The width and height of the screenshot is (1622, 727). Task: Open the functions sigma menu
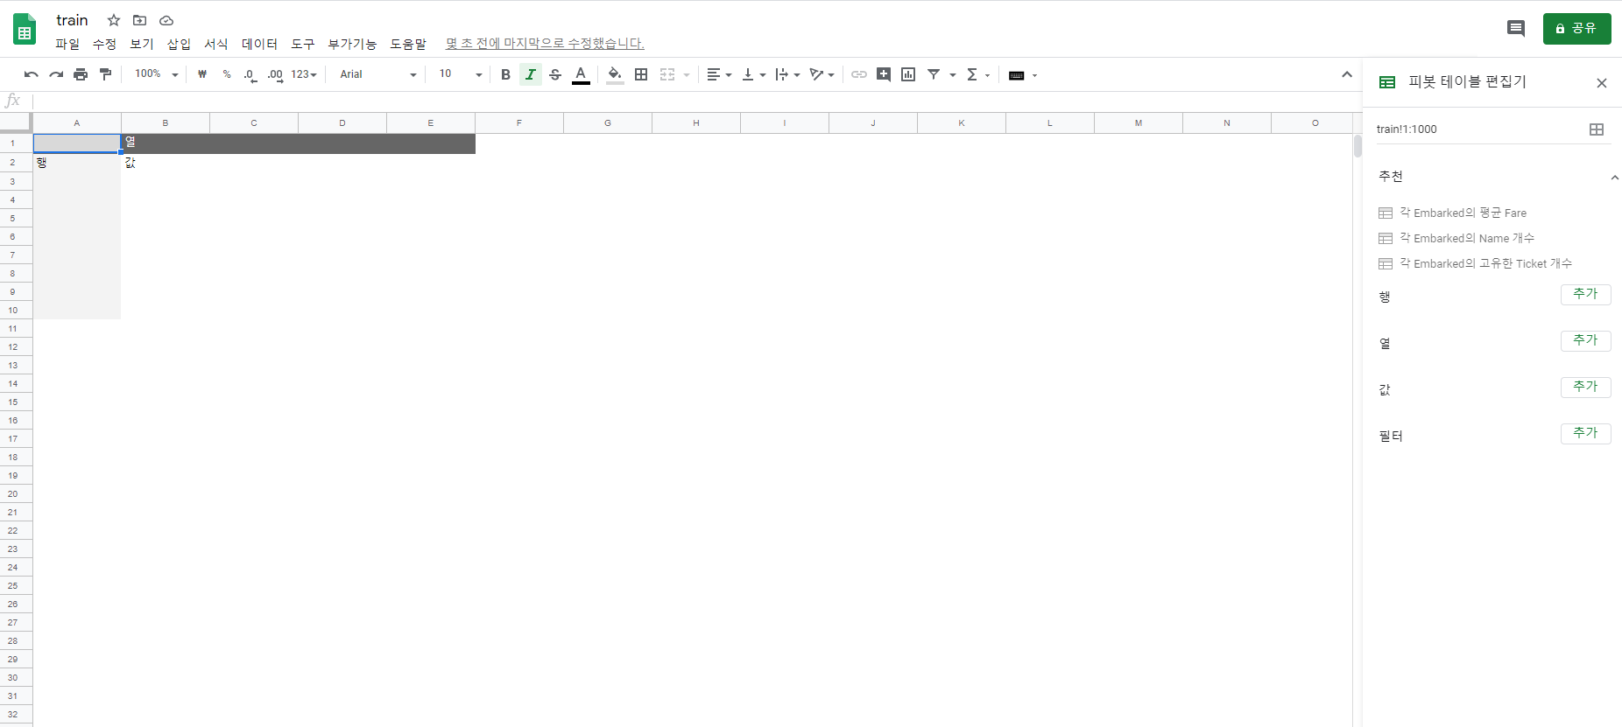coord(977,74)
